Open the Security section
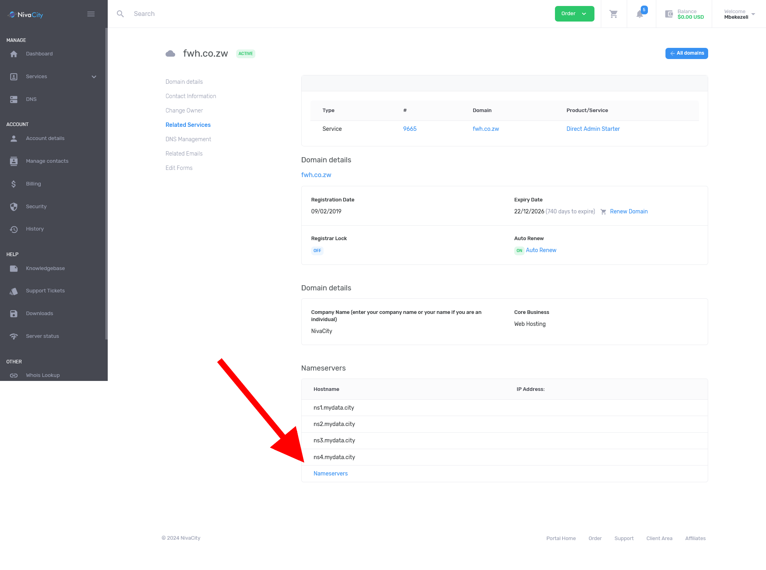 click(36, 206)
